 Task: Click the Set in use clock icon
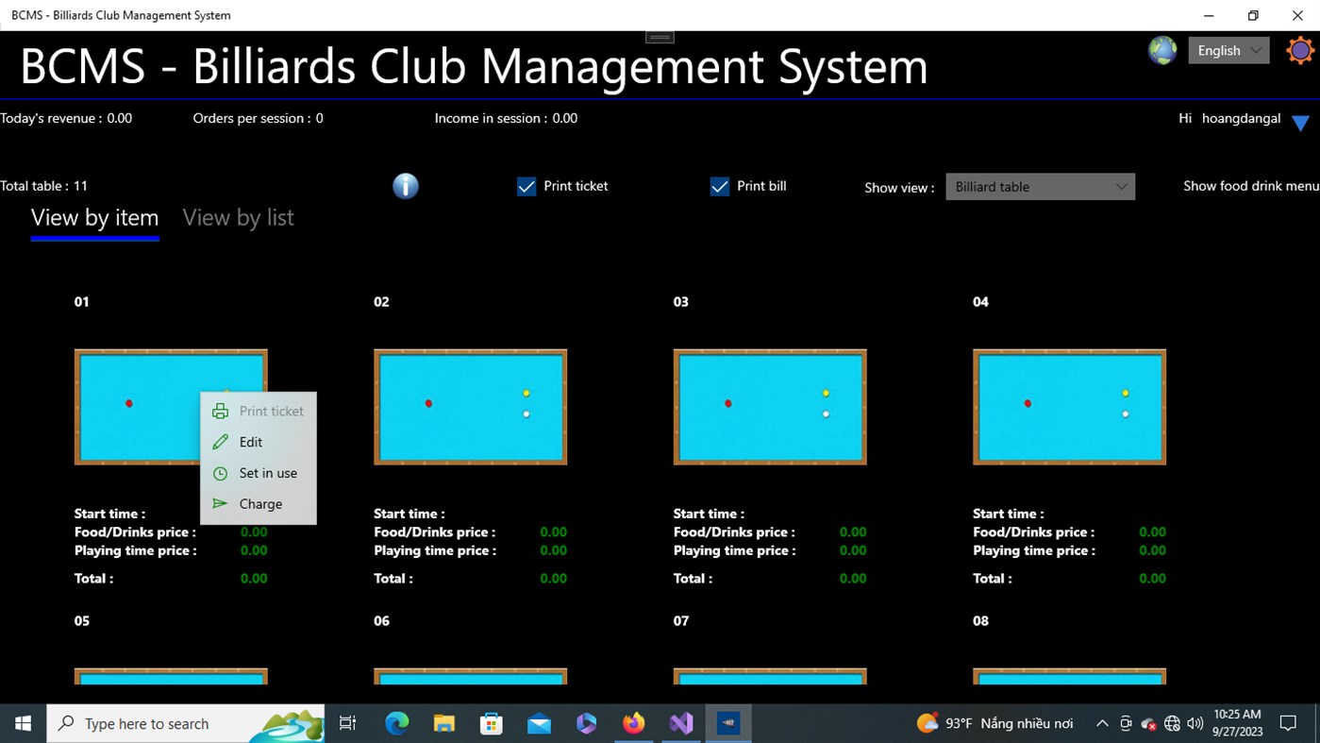[x=220, y=473]
